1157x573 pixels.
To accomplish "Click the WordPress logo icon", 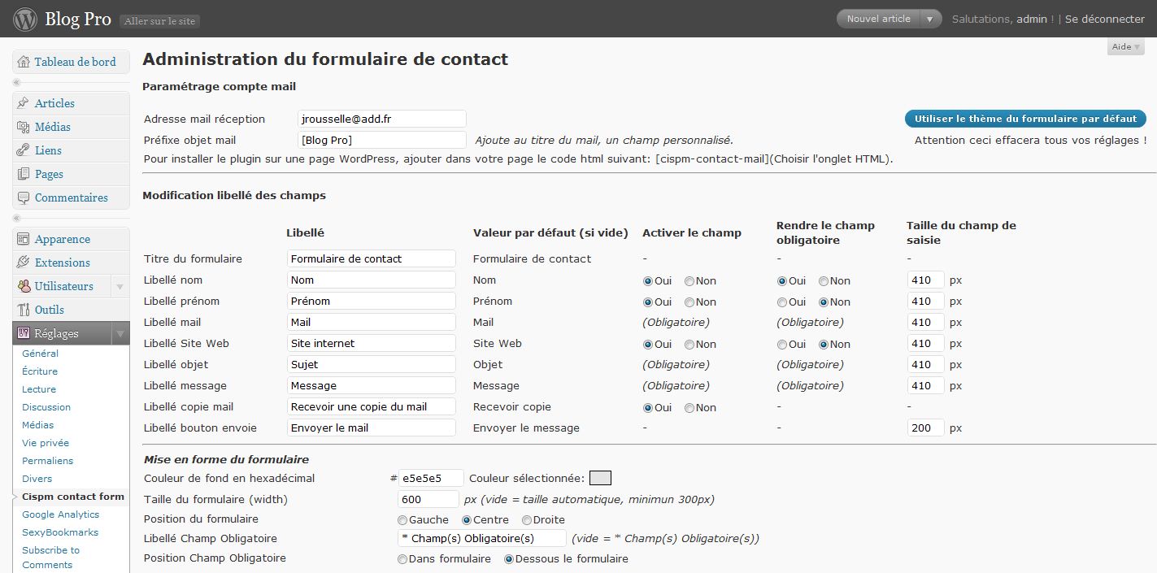I will click(25, 19).
